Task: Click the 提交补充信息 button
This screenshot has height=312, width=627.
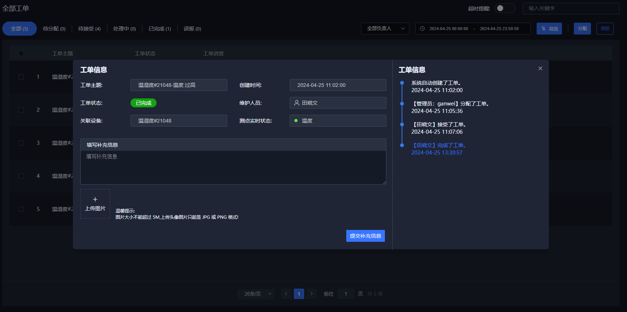Action: [x=365, y=236]
